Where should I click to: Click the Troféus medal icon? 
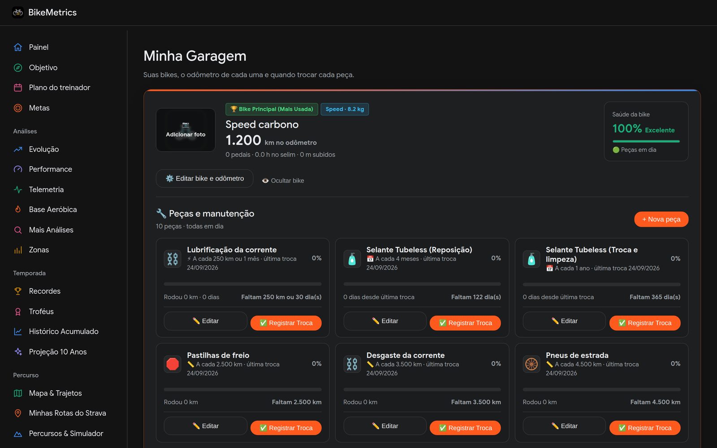pos(18,311)
